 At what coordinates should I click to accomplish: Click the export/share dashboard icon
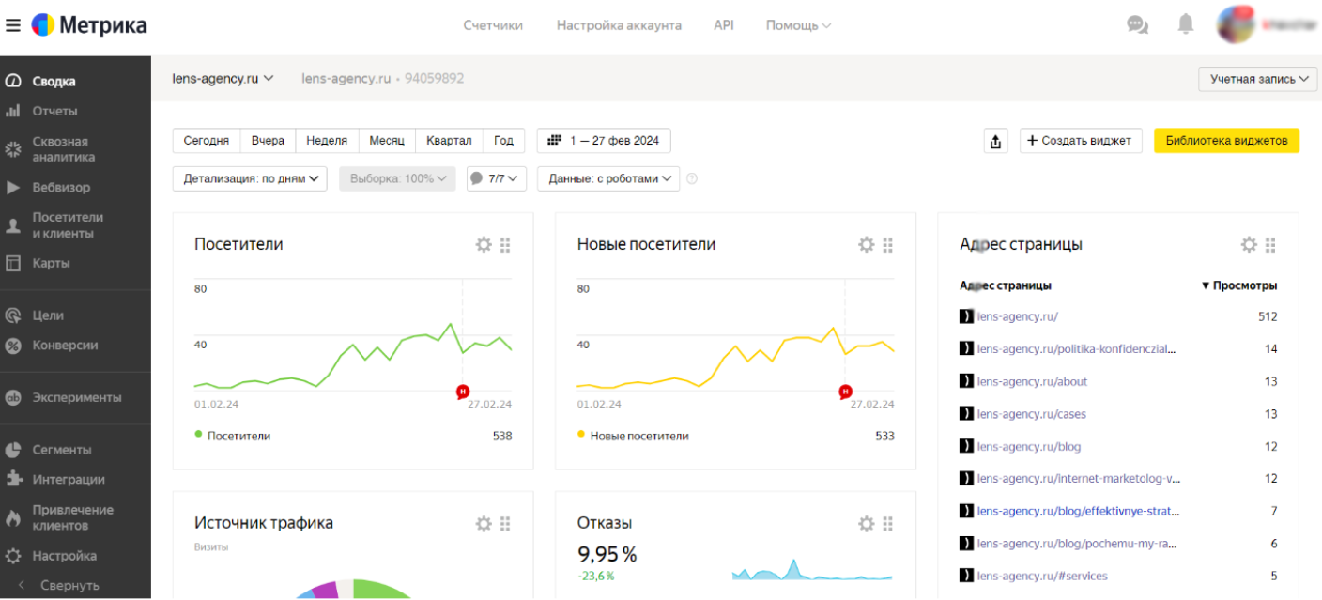[995, 141]
